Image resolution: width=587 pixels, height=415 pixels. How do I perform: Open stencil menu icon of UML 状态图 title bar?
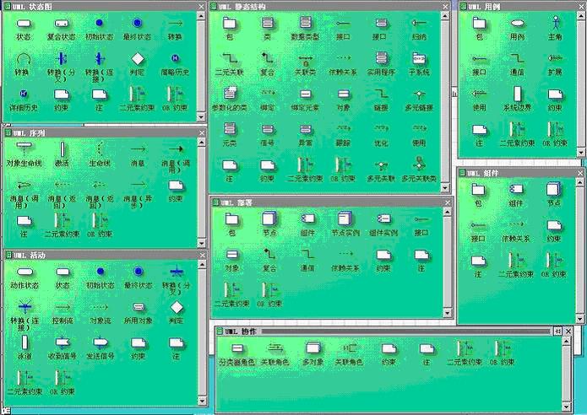point(8,7)
